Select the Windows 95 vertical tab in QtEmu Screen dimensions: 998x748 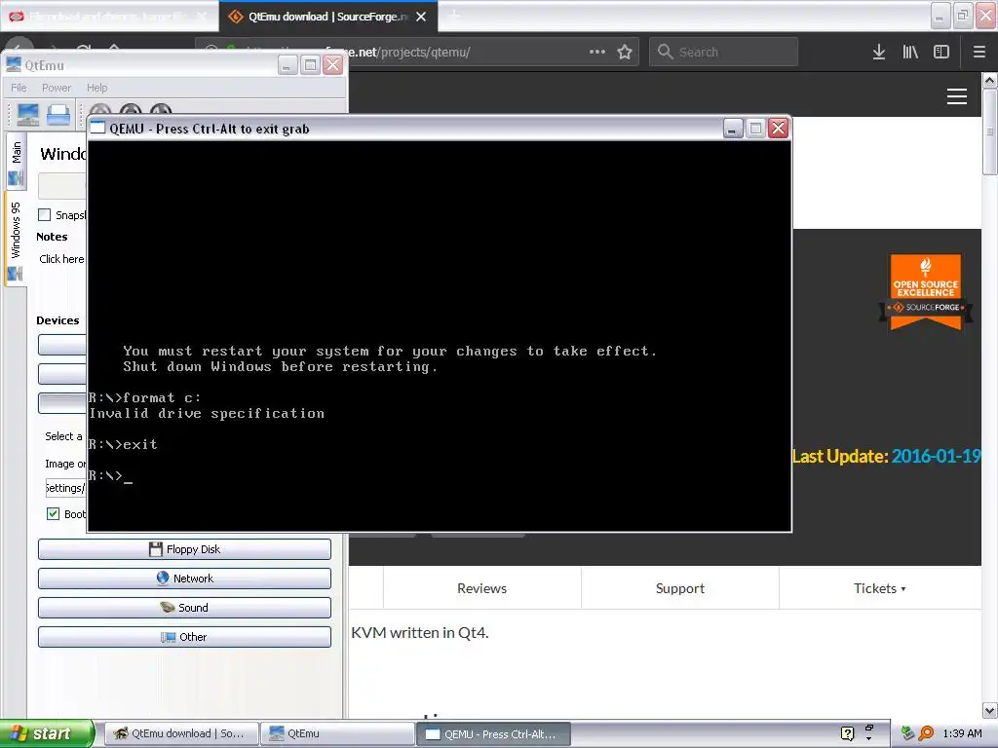[x=17, y=240]
